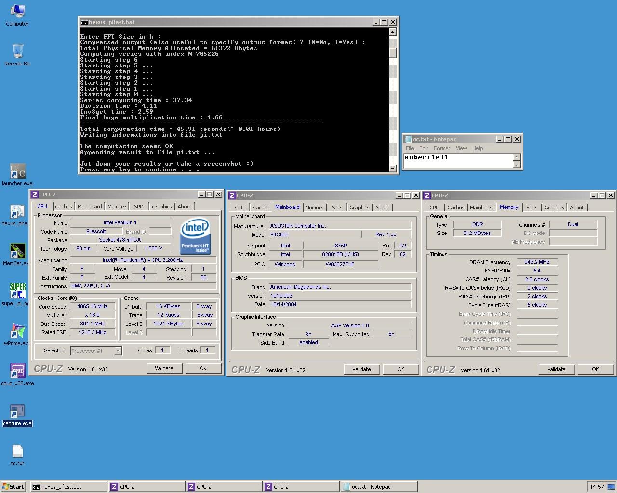617x493 pixels.
Task: Open SPD tab in left CPU-Z window
Action: click(139, 207)
